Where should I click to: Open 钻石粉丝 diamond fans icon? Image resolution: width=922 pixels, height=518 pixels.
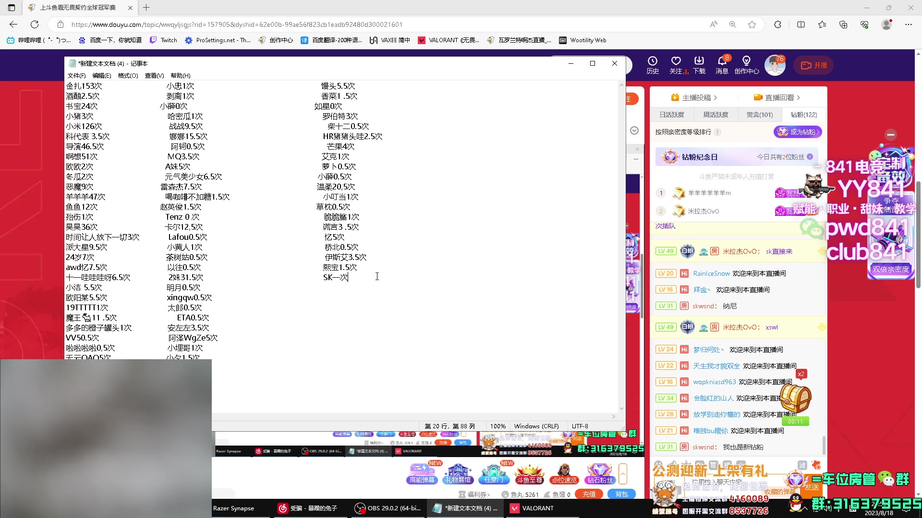[599, 472]
